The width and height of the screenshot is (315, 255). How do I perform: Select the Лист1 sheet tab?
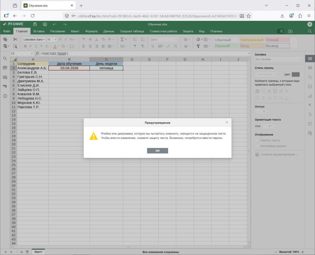38,252
